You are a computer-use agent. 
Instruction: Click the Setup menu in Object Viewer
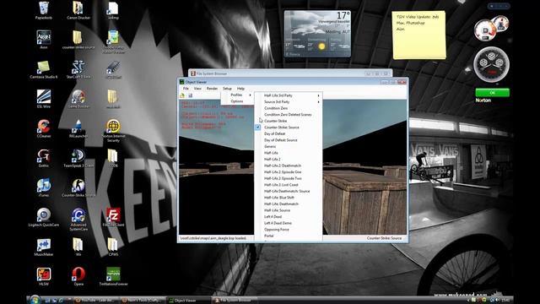coord(227,89)
